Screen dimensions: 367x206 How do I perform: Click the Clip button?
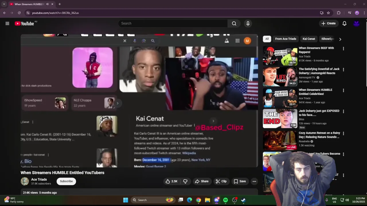[221, 181]
